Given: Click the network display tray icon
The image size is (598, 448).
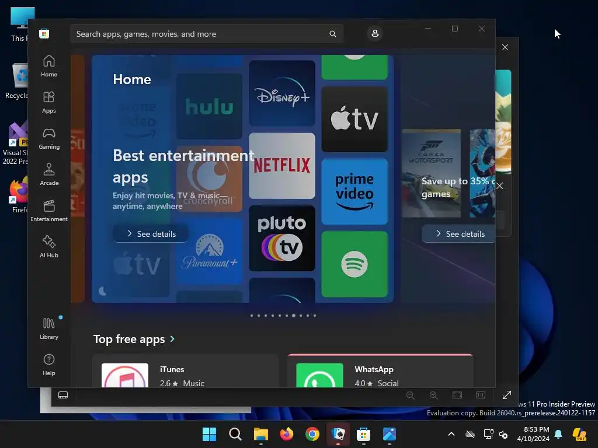Looking at the screenshot, I should (488, 434).
